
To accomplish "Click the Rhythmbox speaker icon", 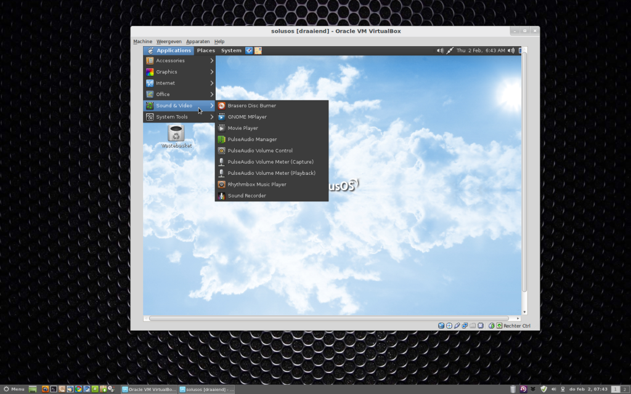I will (x=221, y=185).
